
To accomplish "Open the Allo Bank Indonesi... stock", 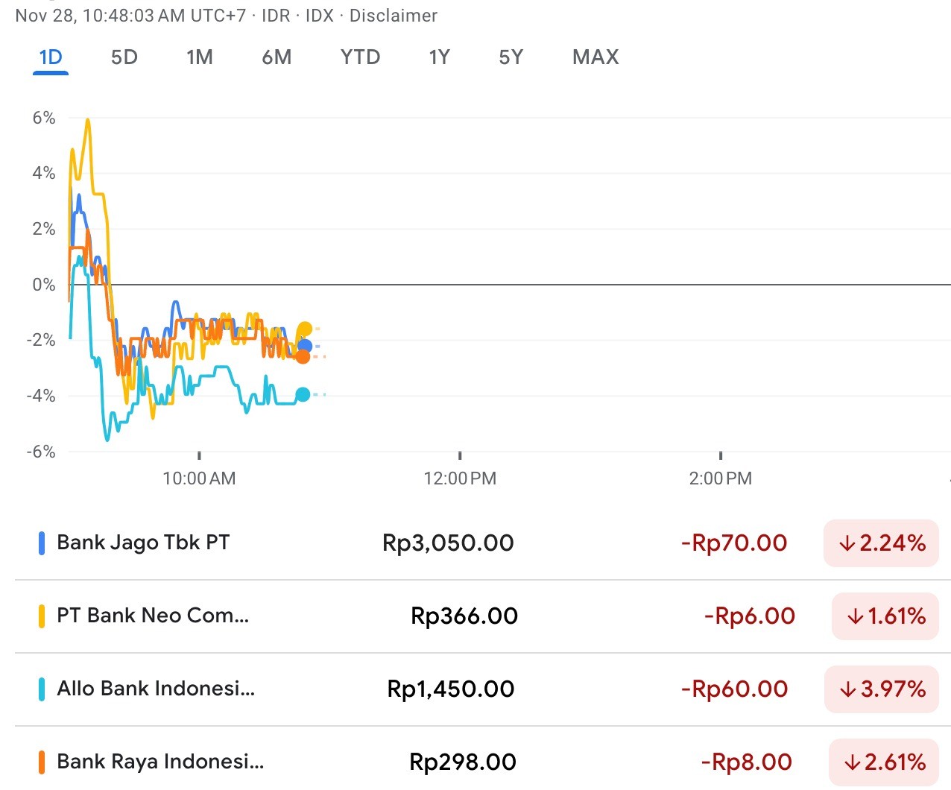I will [x=483, y=689].
